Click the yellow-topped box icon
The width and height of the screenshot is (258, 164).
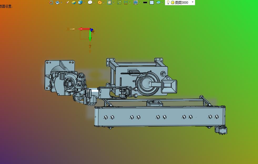(x=74, y=2)
